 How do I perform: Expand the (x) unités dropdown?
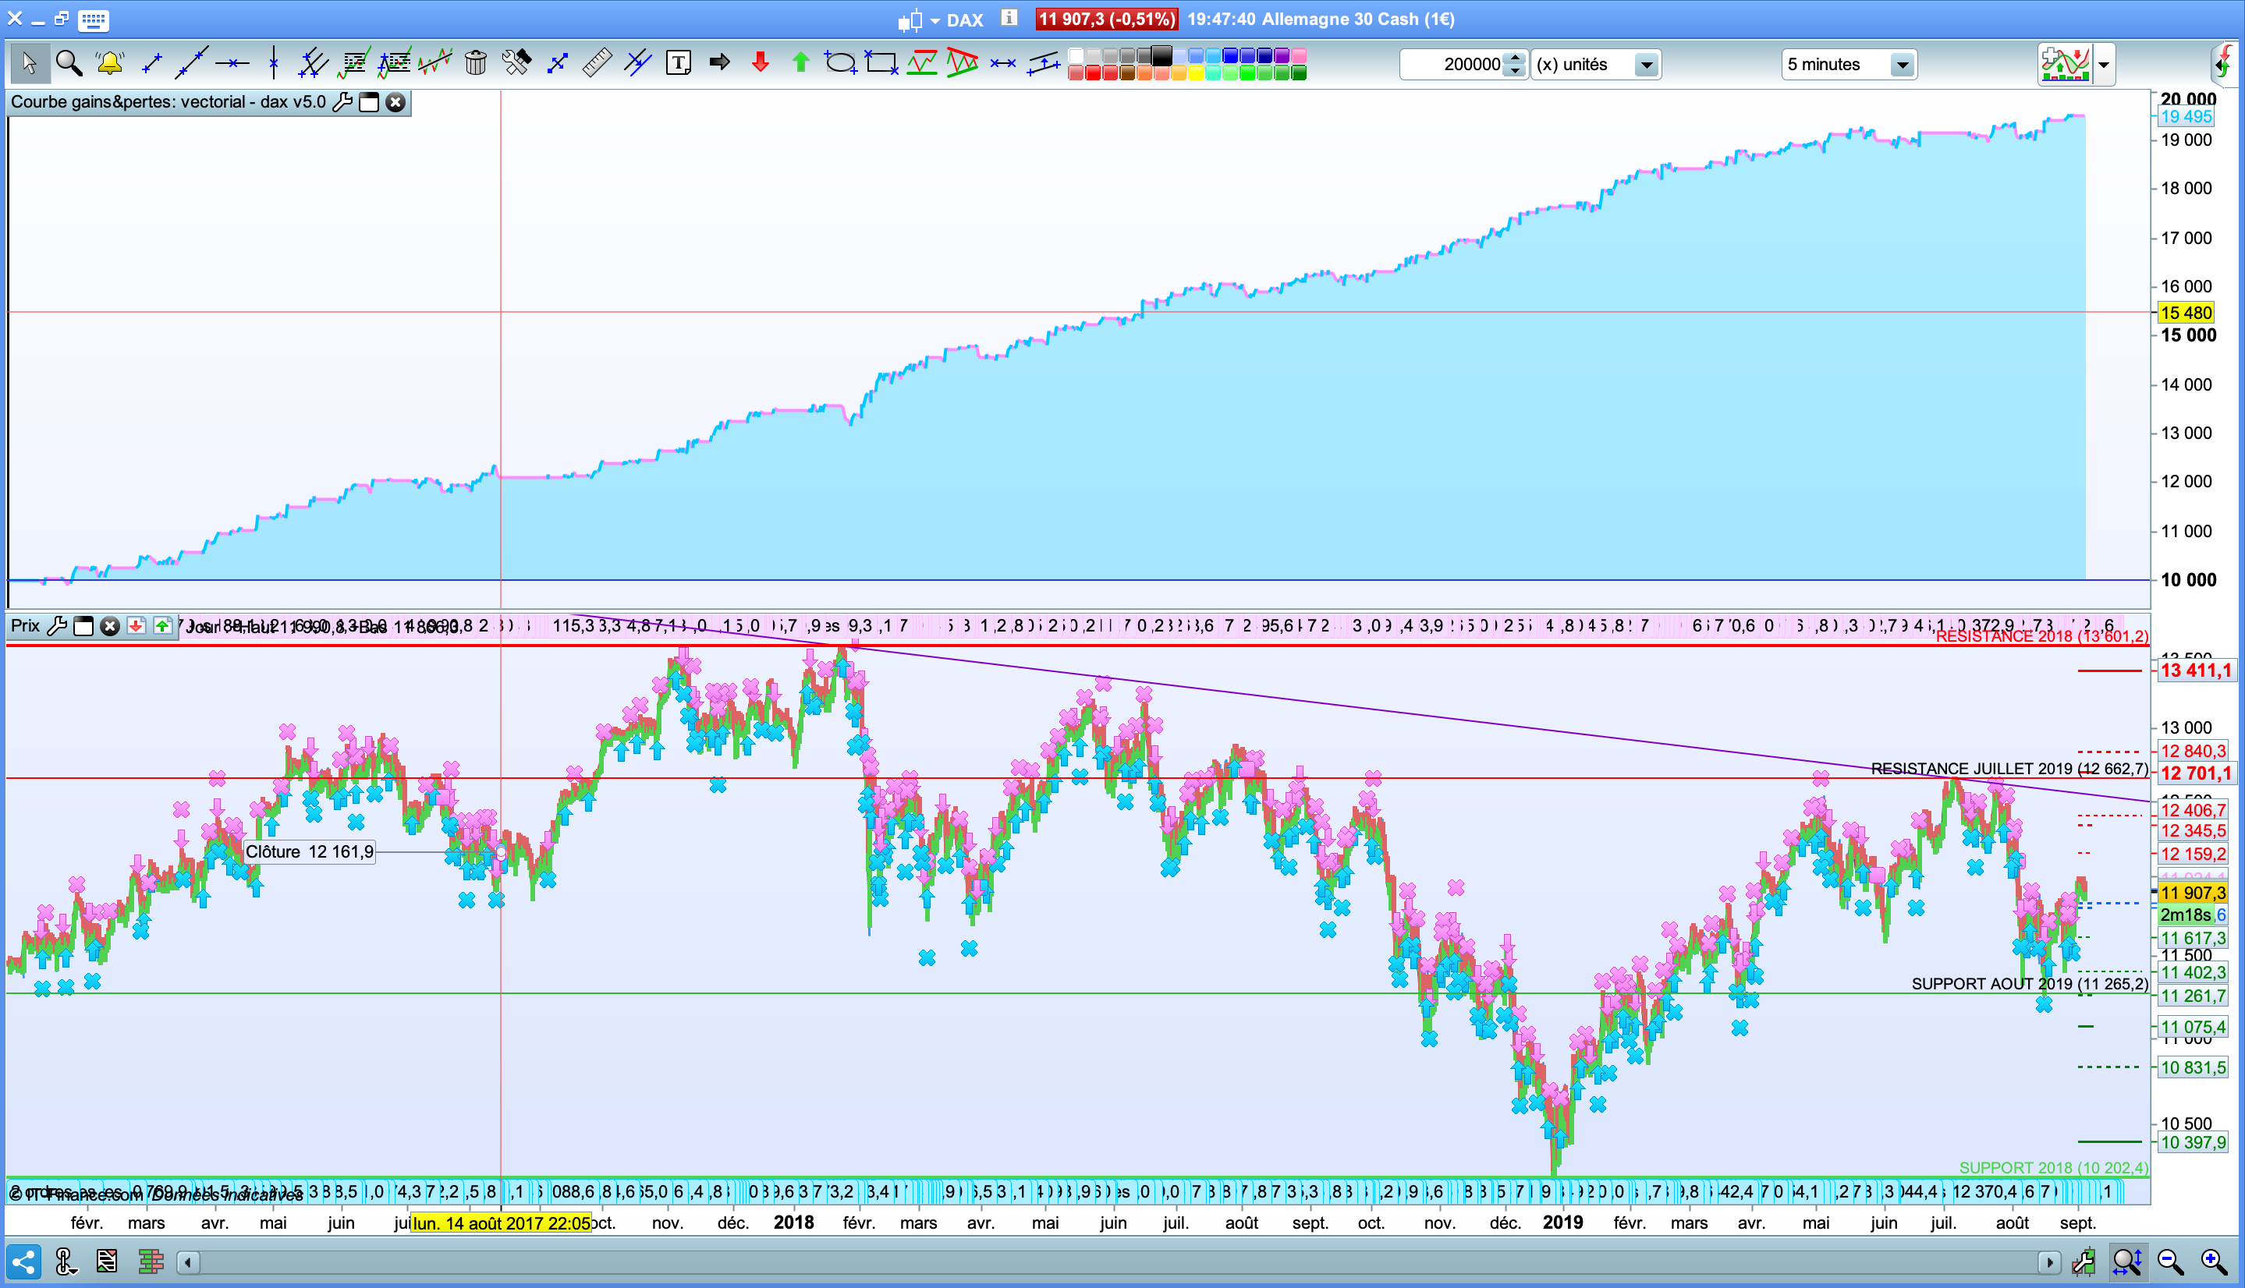point(1645,65)
